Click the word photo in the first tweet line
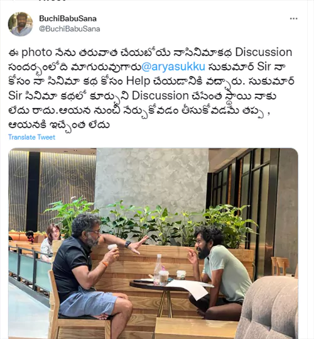 (36, 53)
